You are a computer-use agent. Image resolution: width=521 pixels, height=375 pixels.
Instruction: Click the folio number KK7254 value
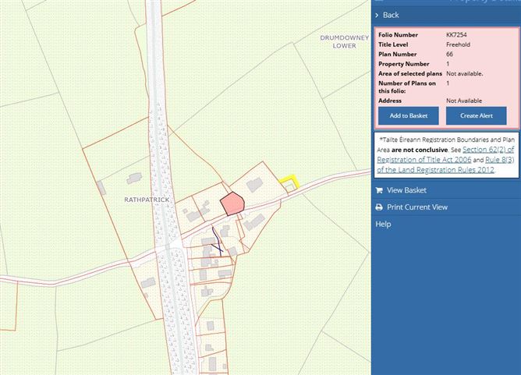click(456, 35)
